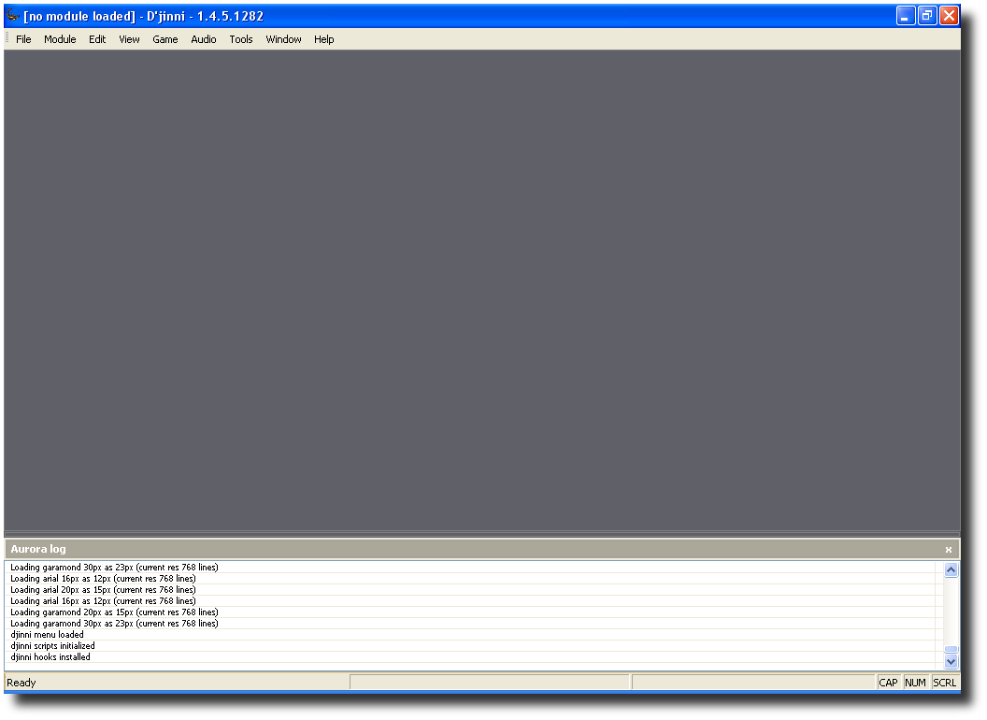
Task: Open the Game menu
Action: click(x=164, y=39)
